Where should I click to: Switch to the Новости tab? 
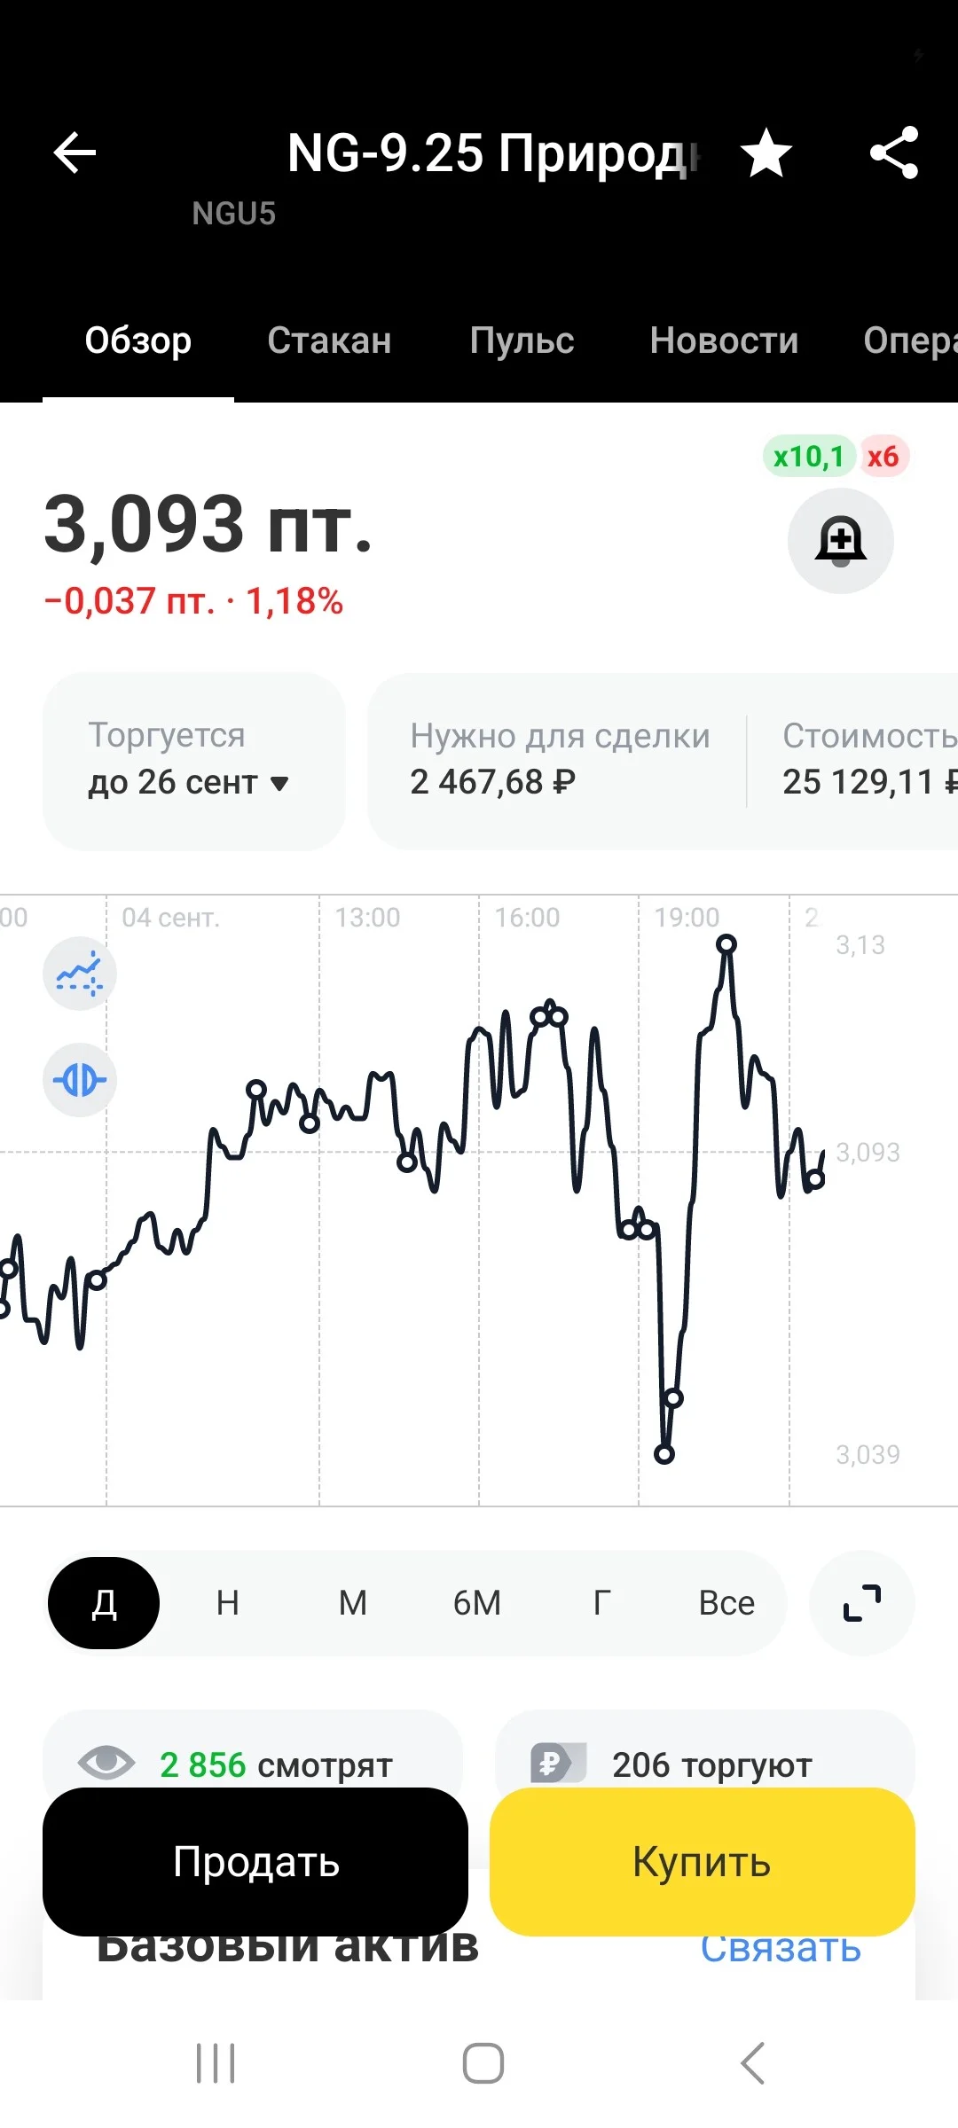click(x=724, y=340)
